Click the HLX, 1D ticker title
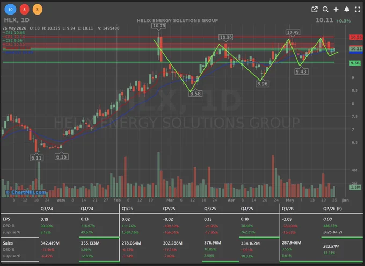Viewport: 365px width, 266px height. pyautogui.click(x=17, y=20)
